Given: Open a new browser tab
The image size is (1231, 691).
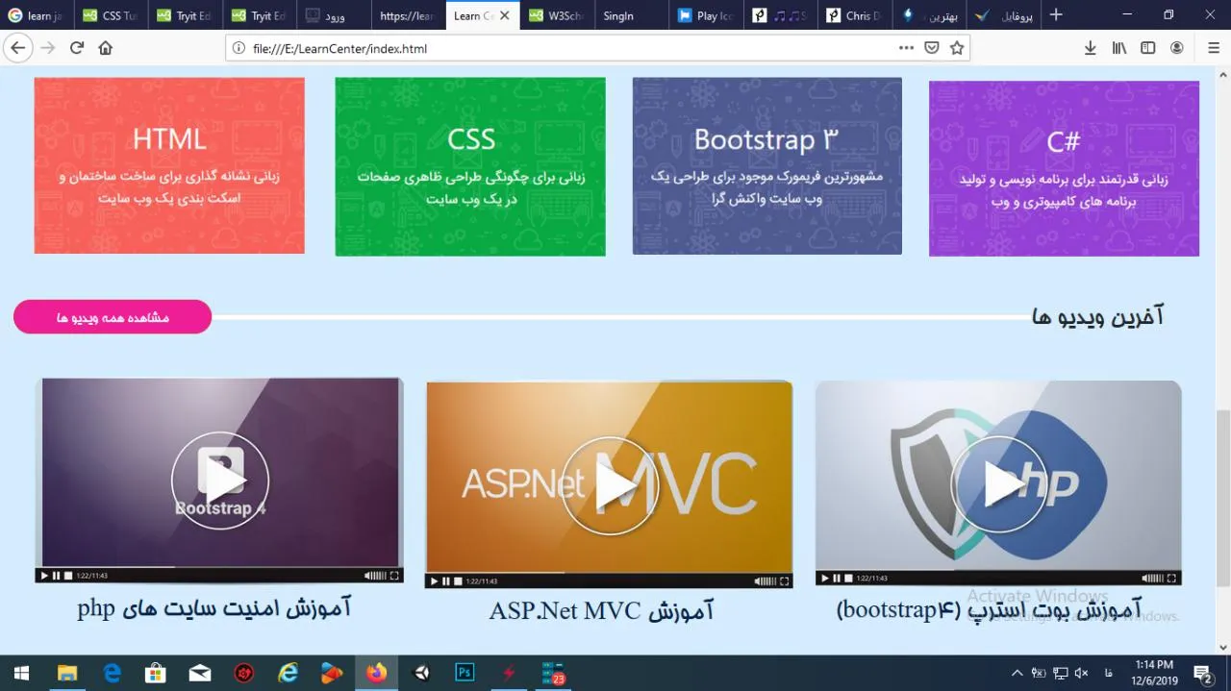Looking at the screenshot, I should click(x=1056, y=15).
